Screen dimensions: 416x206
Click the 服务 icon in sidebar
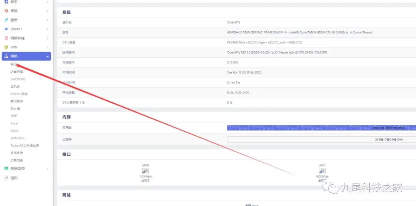point(6,20)
